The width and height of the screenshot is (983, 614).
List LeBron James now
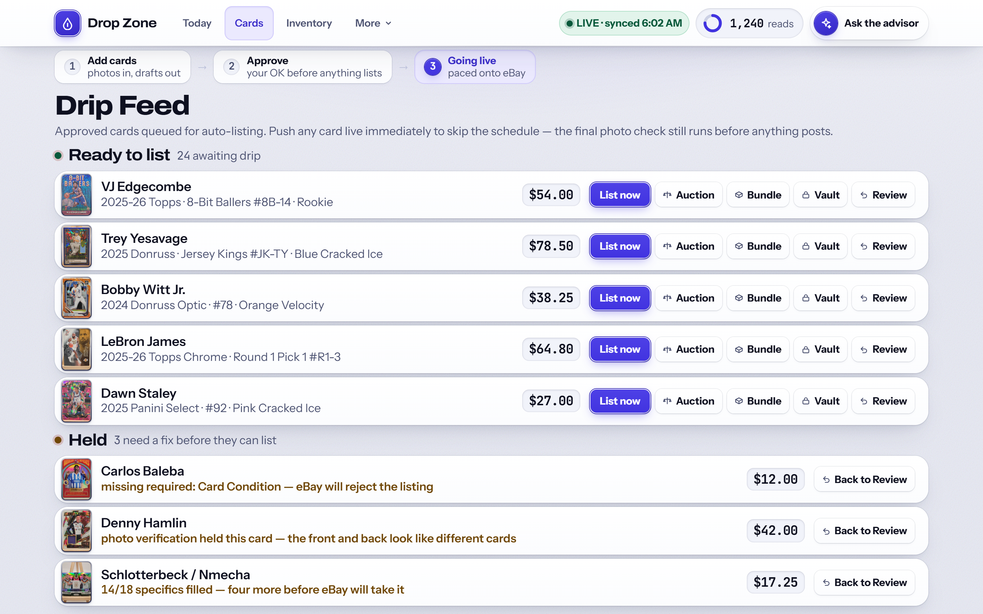[620, 349]
